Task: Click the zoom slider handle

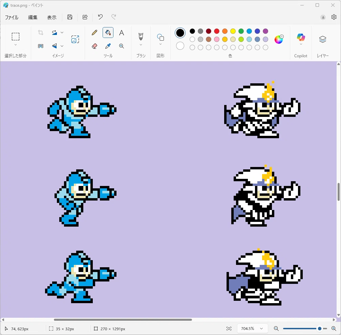Action: 319,329
